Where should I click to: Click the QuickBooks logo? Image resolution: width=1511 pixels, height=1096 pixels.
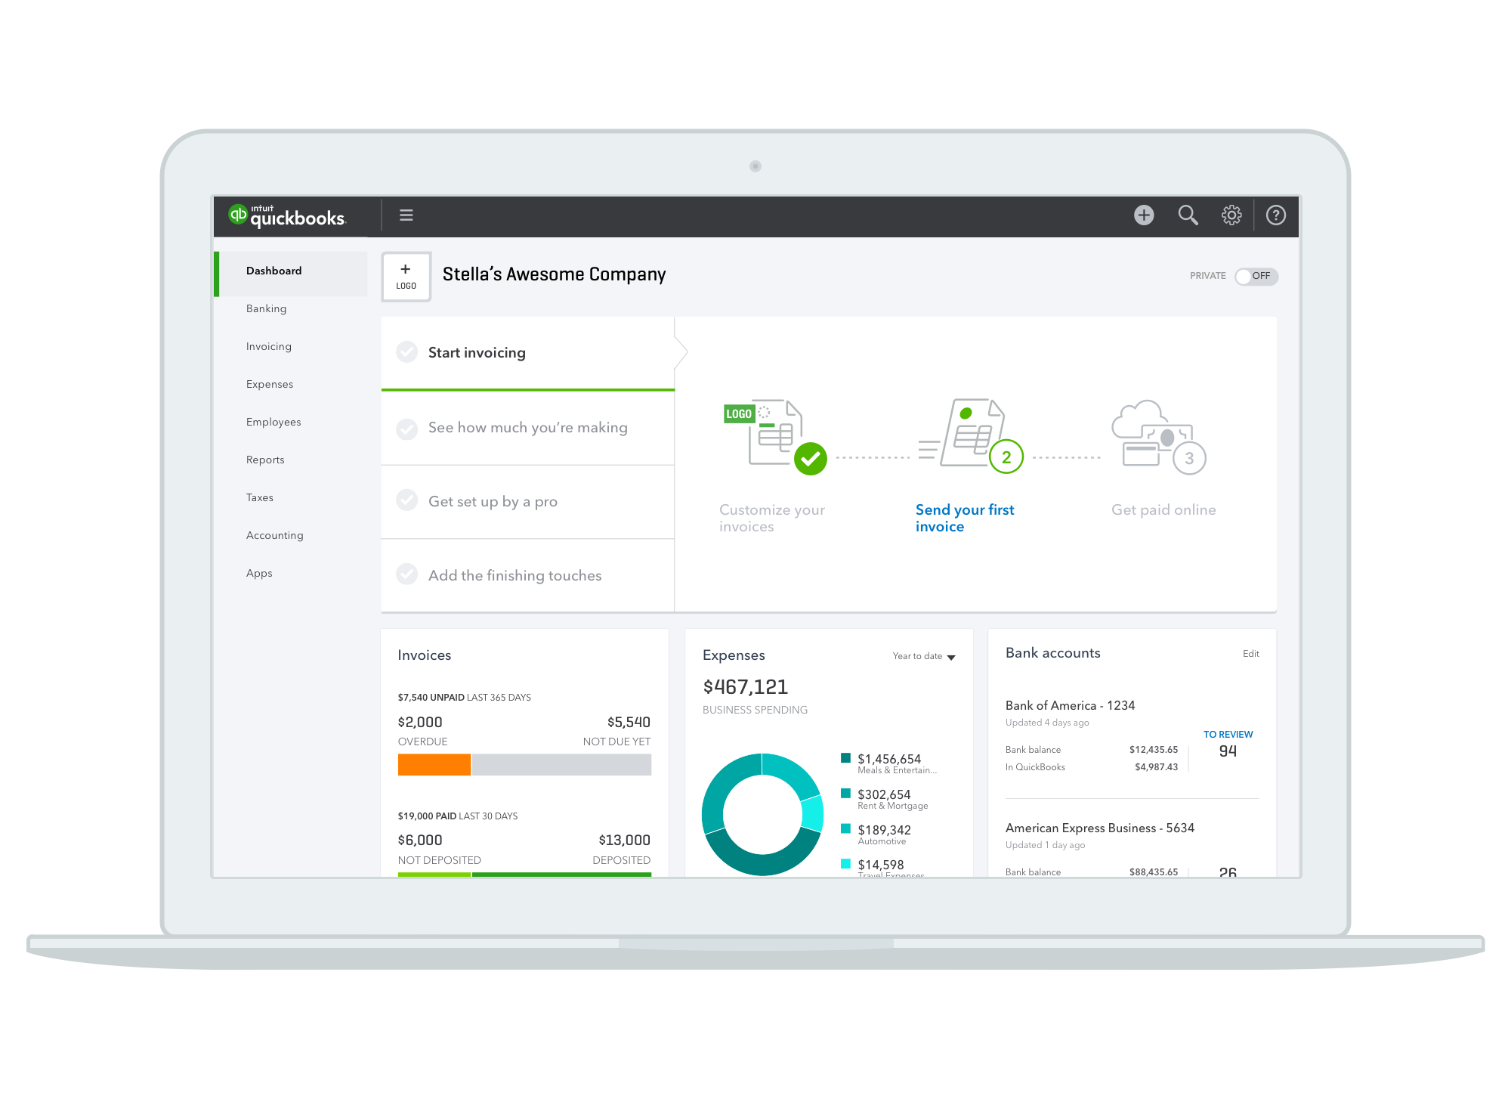pyautogui.click(x=287, y=216)
